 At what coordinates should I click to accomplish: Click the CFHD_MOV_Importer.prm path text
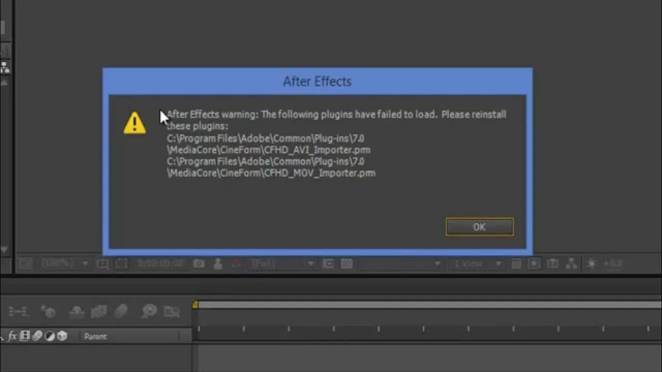coord(271,167)
